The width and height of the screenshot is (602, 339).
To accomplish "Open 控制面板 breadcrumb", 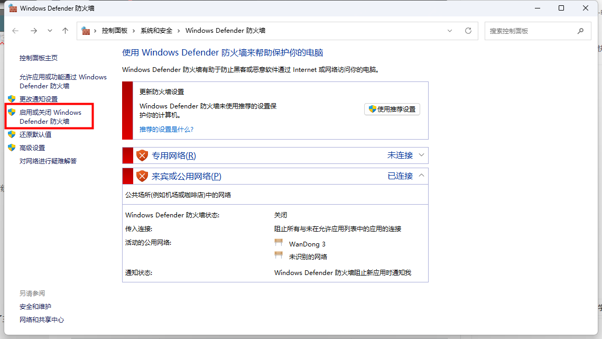I will pos(114,31).
